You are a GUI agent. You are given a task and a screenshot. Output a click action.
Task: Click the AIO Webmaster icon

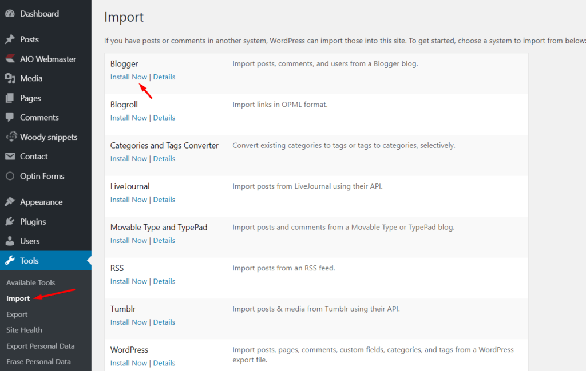pyautogui.click(x=10, y=59)
